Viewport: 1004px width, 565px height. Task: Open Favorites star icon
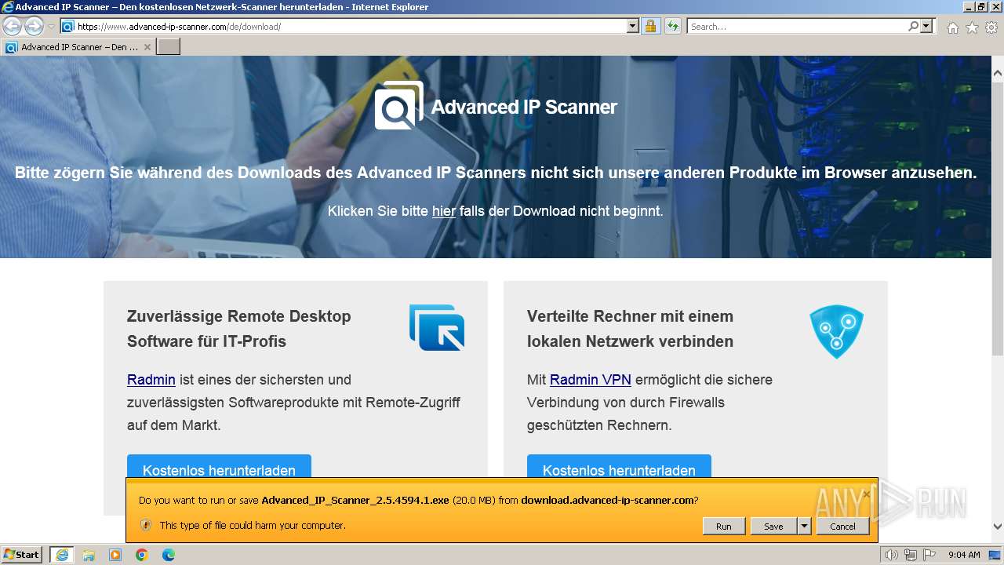click(972, 27)
